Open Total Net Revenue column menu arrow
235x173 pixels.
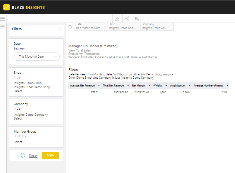pyautogui.click(x=128, y=85)
